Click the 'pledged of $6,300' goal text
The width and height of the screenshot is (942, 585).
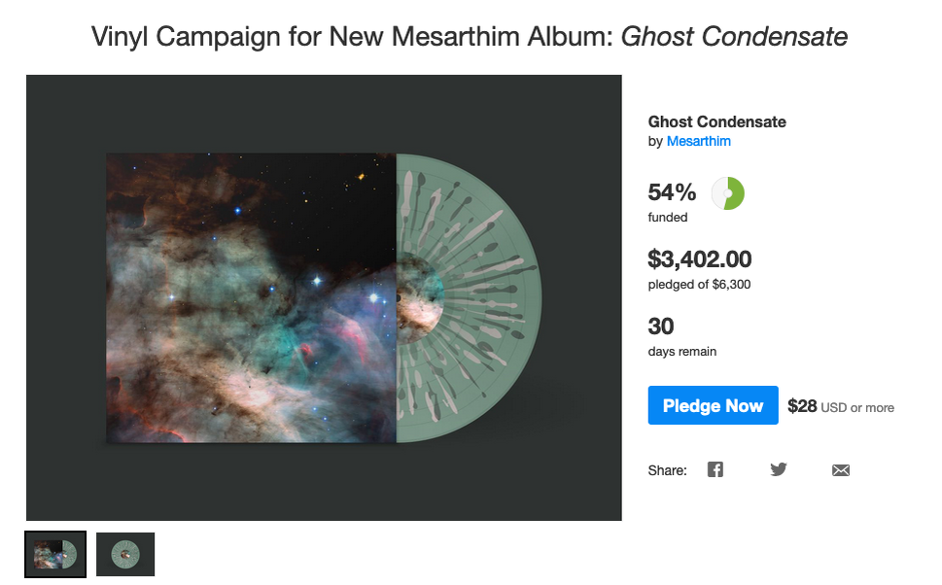pos(699,285)
